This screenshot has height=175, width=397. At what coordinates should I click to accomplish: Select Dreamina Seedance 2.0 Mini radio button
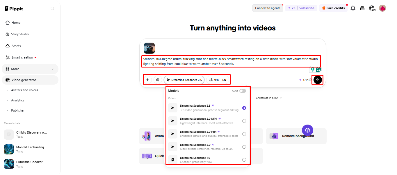244,121
